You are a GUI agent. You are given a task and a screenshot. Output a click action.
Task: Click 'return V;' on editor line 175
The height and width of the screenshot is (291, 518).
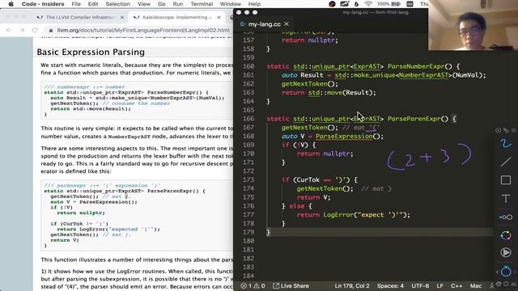313,197
